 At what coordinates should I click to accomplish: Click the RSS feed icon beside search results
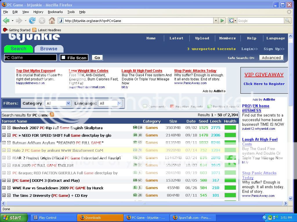[x=52, y=115]
